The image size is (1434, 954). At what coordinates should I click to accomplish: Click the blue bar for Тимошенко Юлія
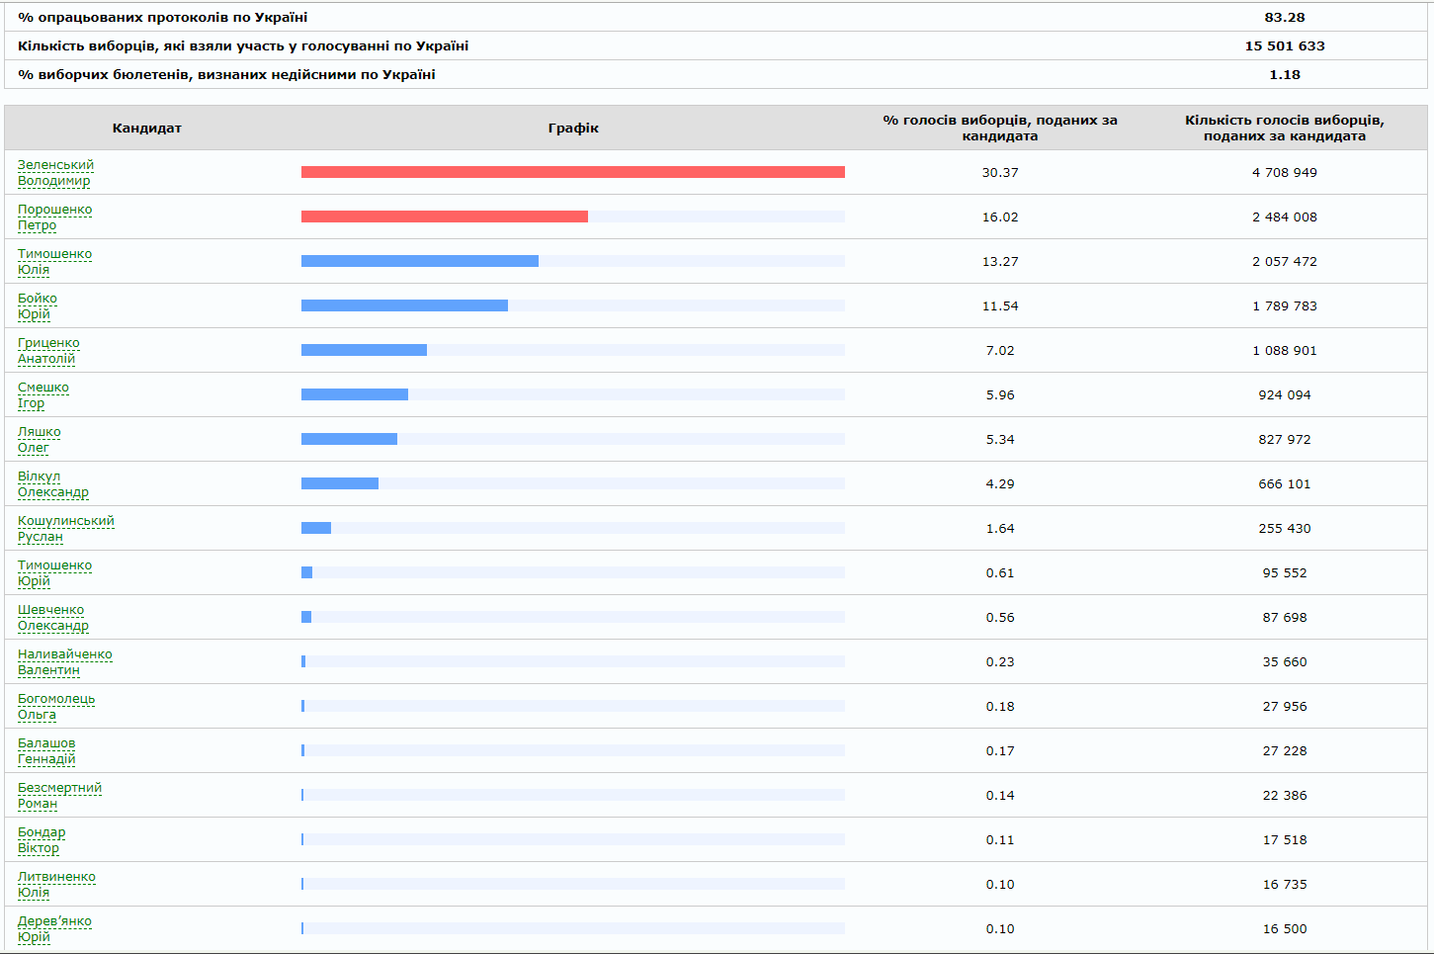(419, 261)
